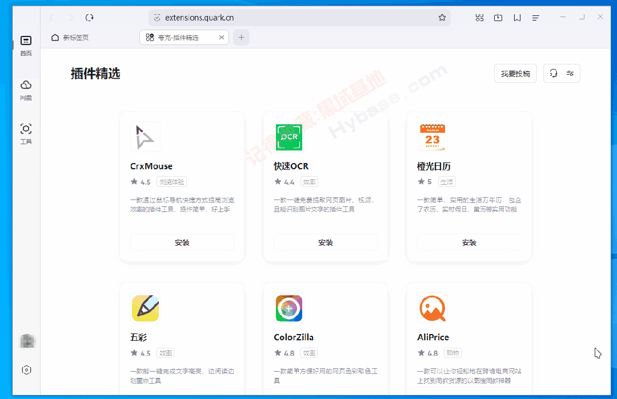The width and height of the screenshot is (617, 399).
Task: Click the blurred user avatar in sidebar
Action: tap(27, 341)
